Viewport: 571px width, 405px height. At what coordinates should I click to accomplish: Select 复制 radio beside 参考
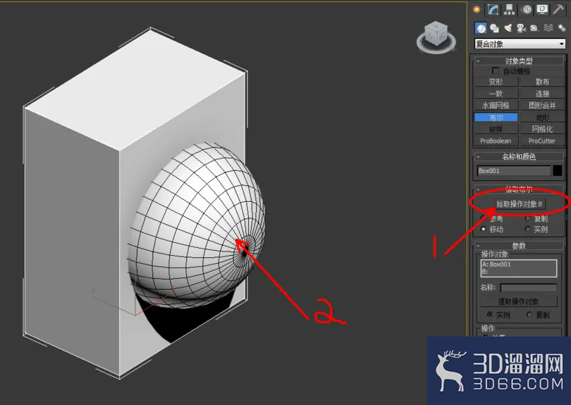pyautogui.click(x=527, y=218)
